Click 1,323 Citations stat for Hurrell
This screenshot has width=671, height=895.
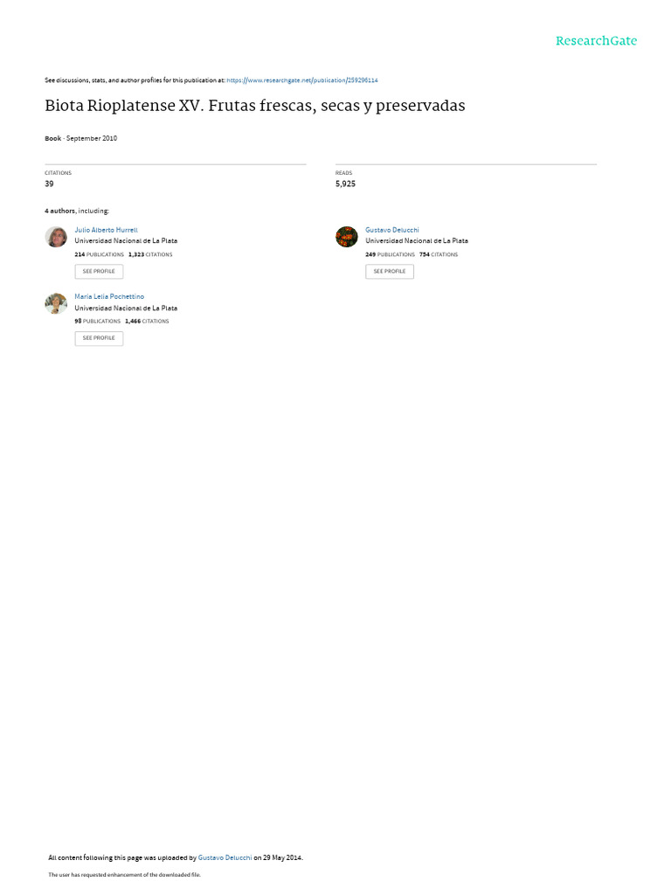[150, 254]
